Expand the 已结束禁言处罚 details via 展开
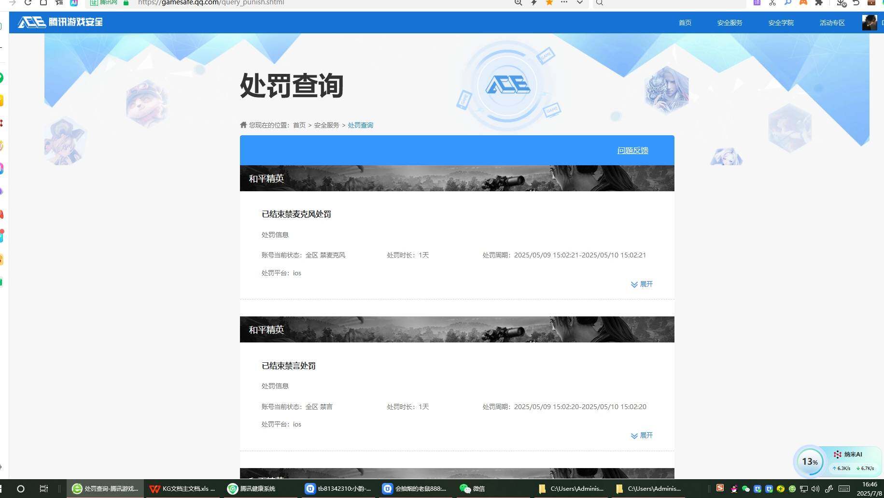884x498 pixels. pyautogui.click(x=642, y=435)
